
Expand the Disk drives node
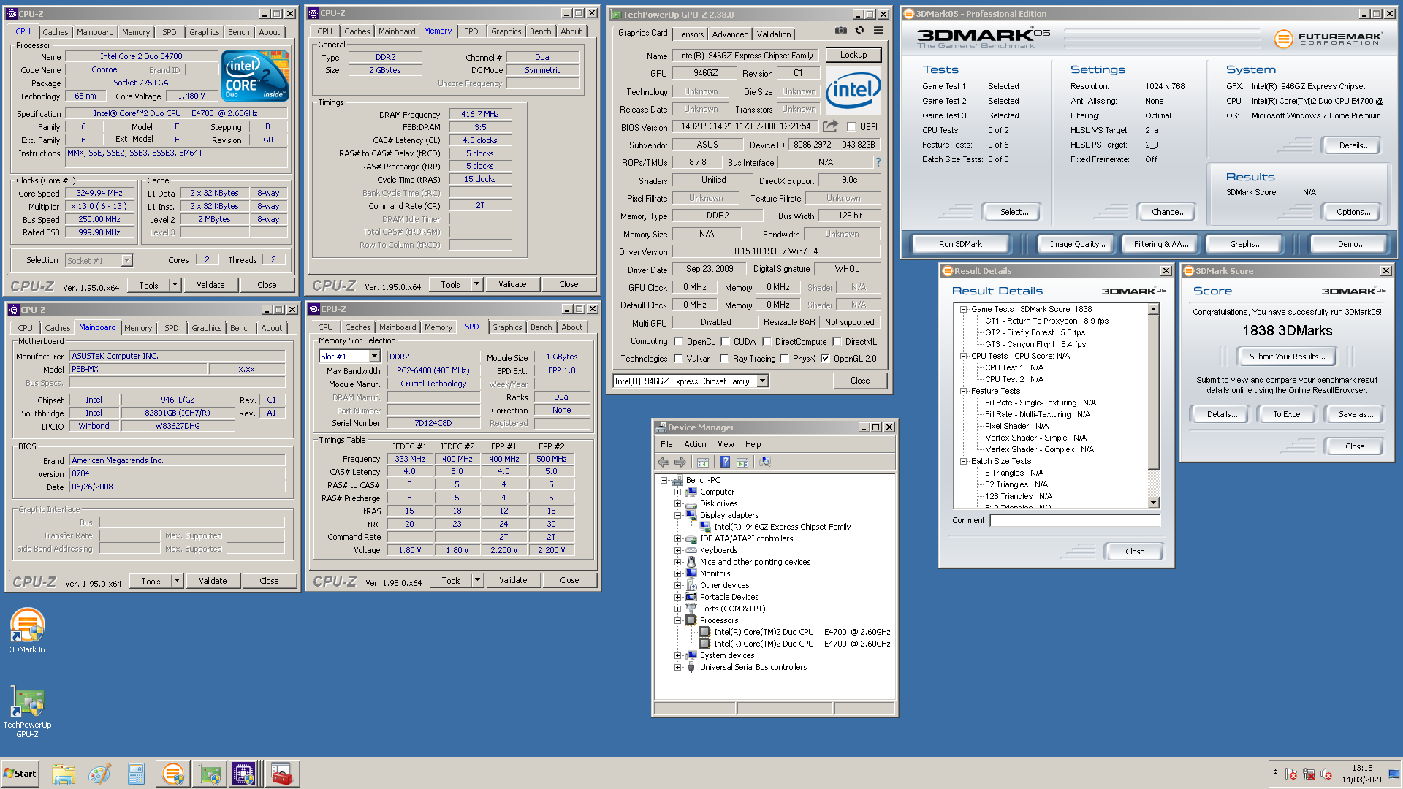[x=677, y=503]
